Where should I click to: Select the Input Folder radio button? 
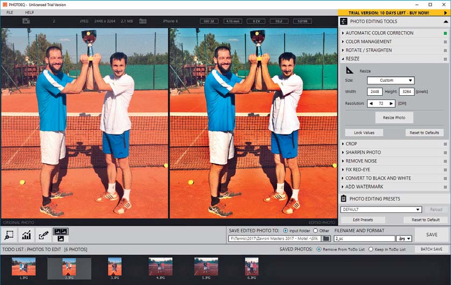pos(285,230)
